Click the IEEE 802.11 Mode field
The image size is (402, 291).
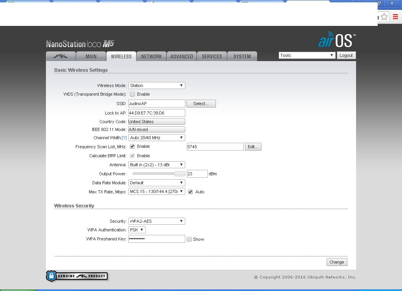[x=157, y=130]
